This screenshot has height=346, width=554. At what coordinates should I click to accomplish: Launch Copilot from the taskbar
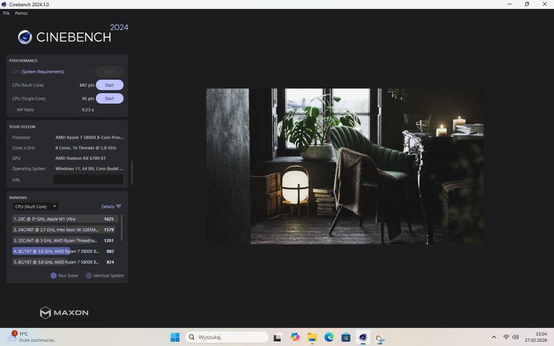(x=295, y=337)
